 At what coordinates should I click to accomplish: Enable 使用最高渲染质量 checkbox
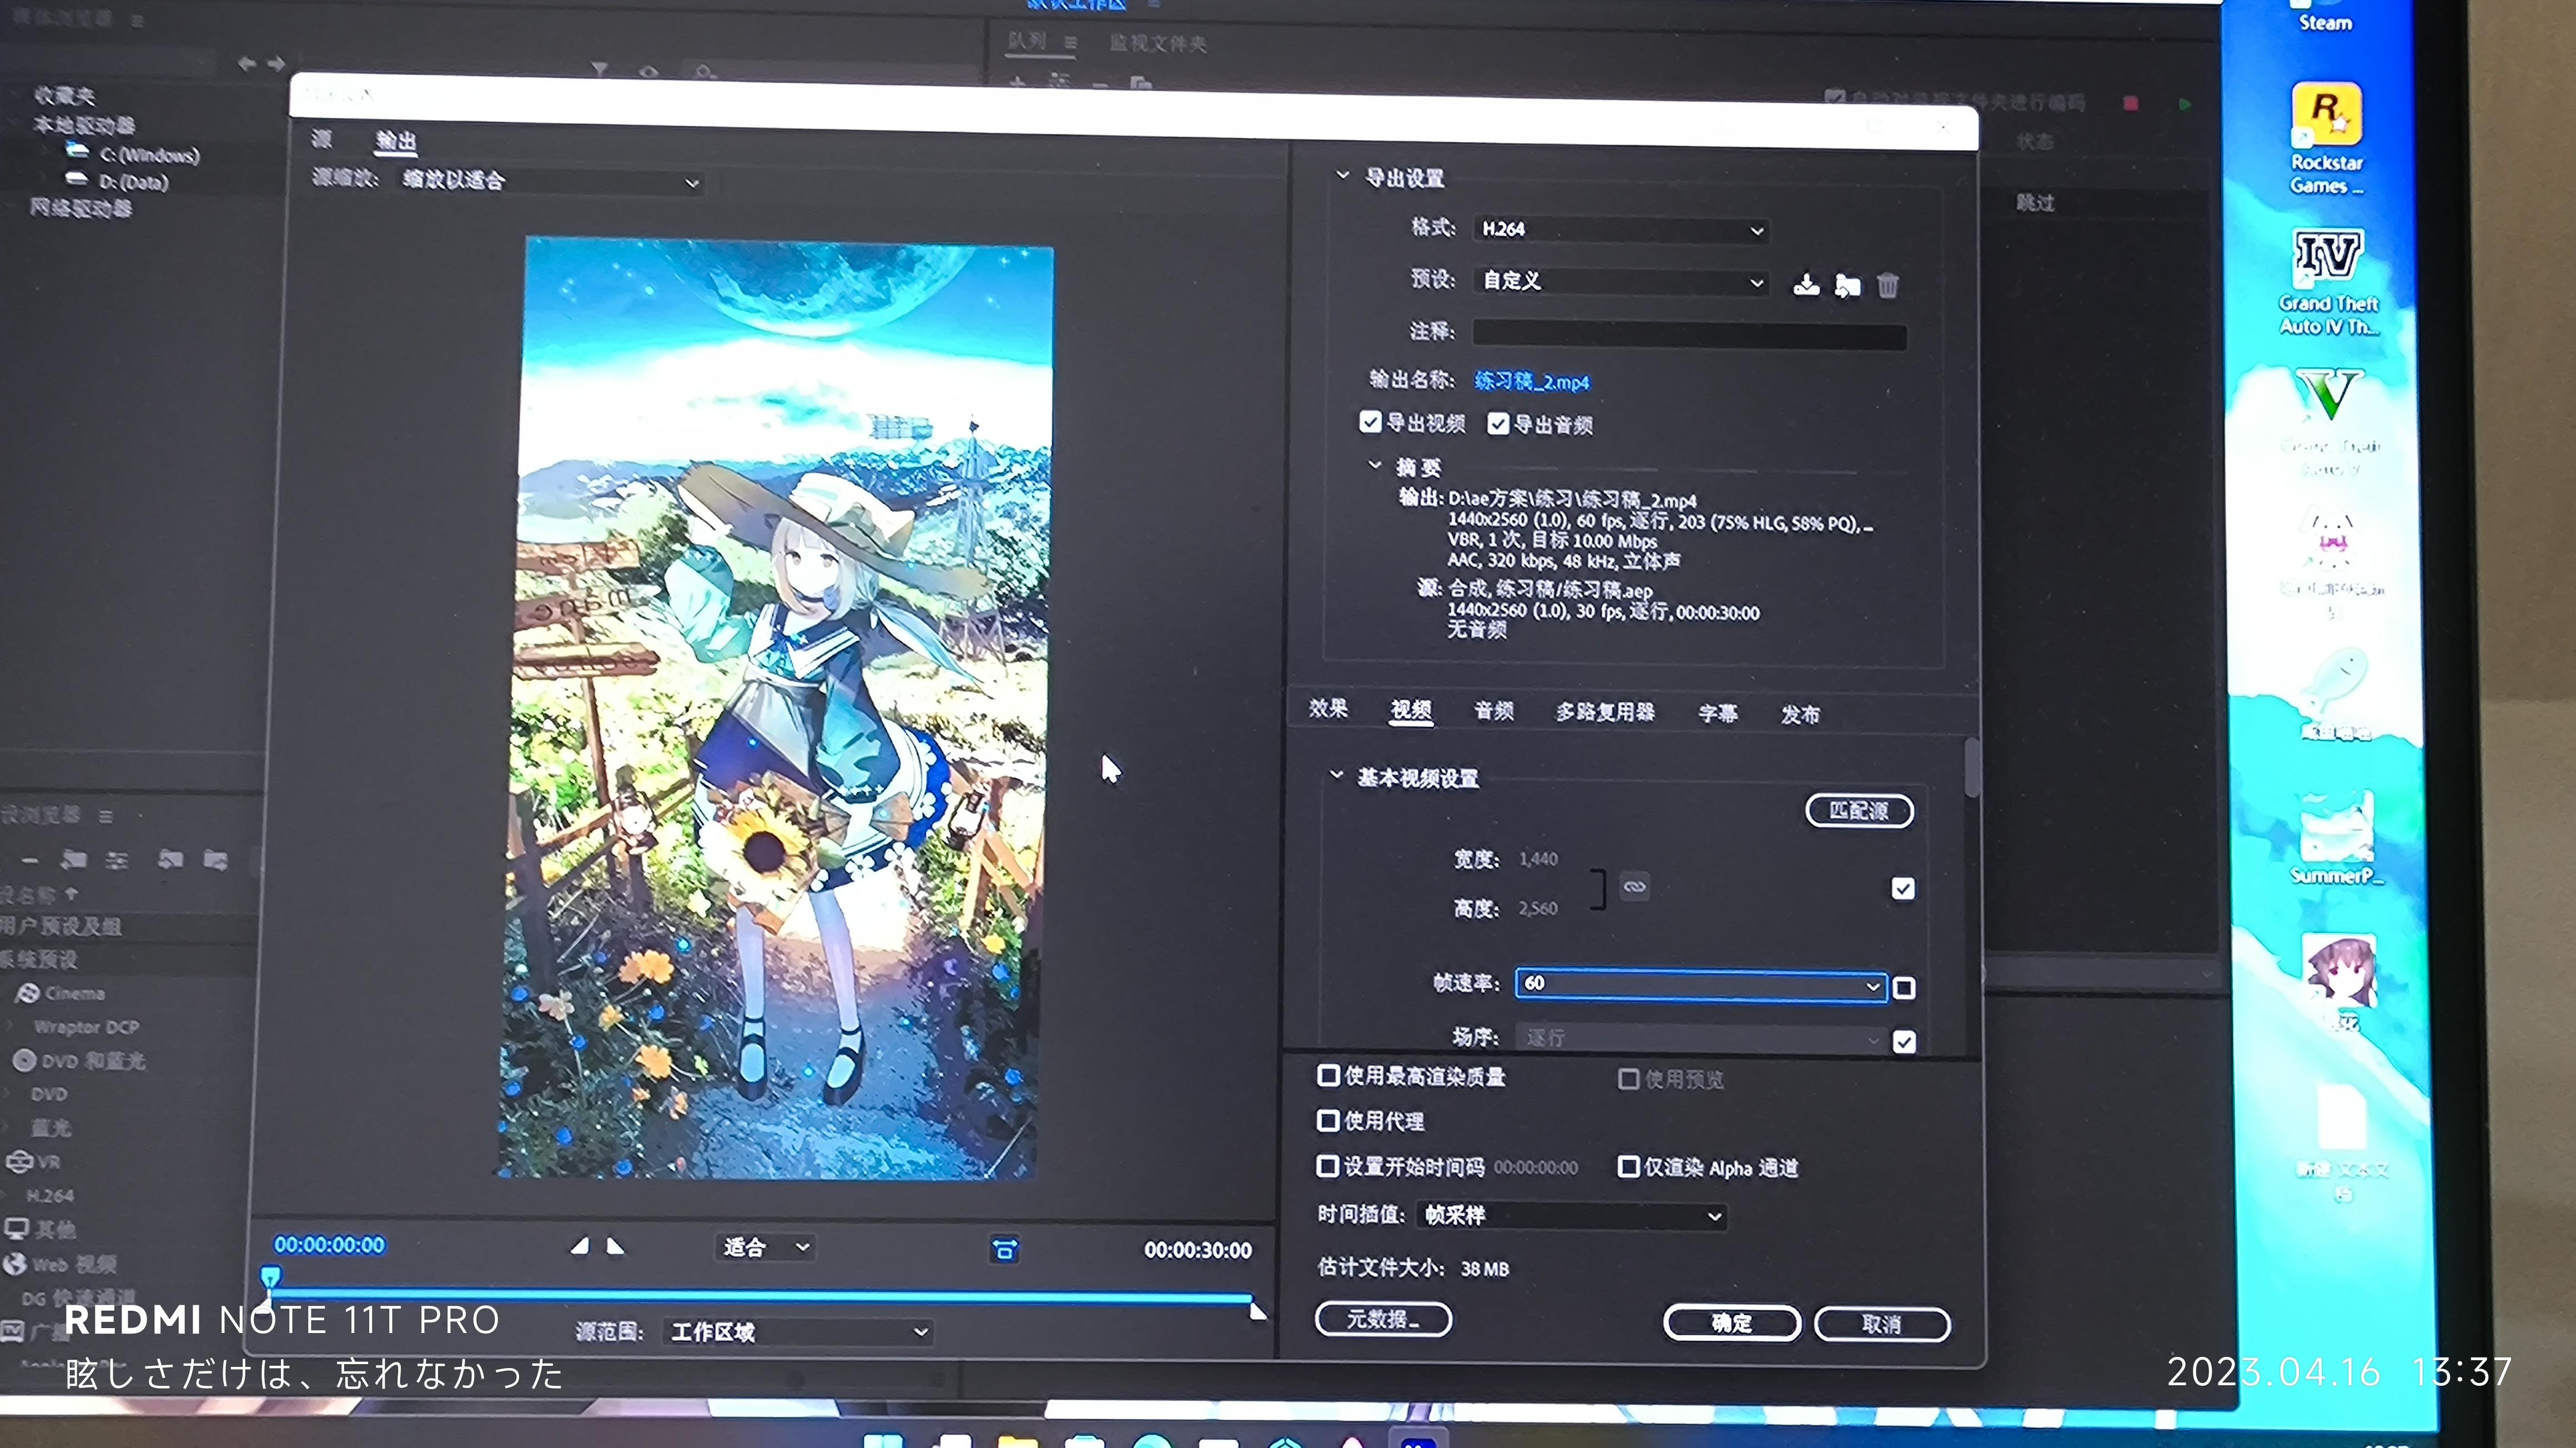1328,1075
